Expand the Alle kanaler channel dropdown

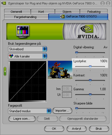click(x=28, y=56)
